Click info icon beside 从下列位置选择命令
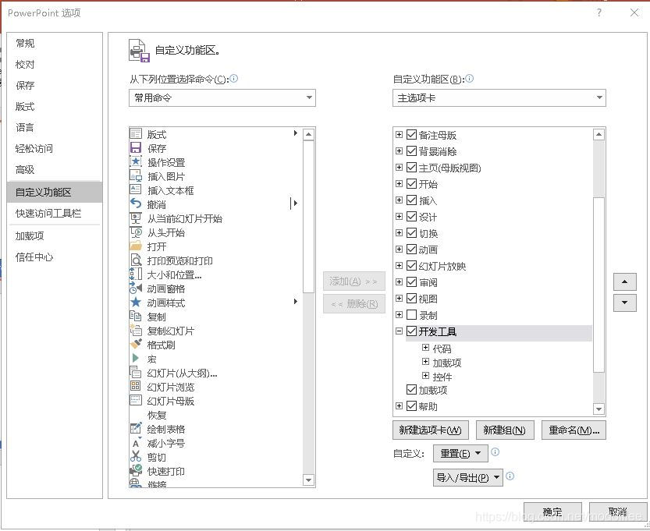This screenshot has height=531, width=650. point(234,78)
